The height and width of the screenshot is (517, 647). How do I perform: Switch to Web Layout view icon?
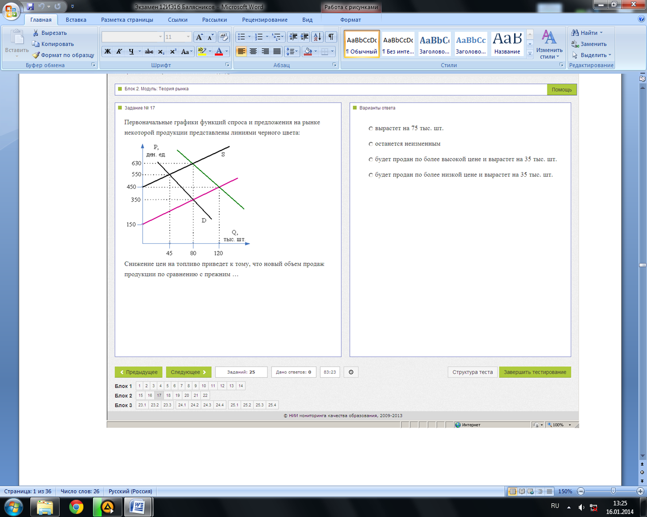[x=531, y=491]
